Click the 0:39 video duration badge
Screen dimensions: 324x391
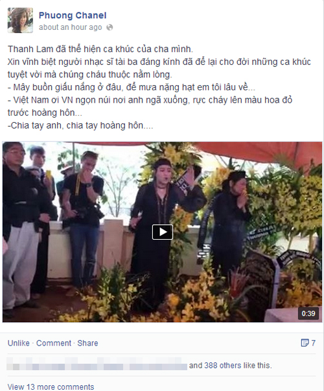[x=308, y=313]
